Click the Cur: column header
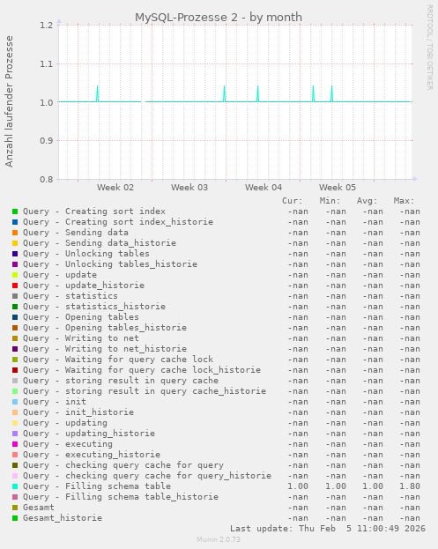 coord(293,201)
